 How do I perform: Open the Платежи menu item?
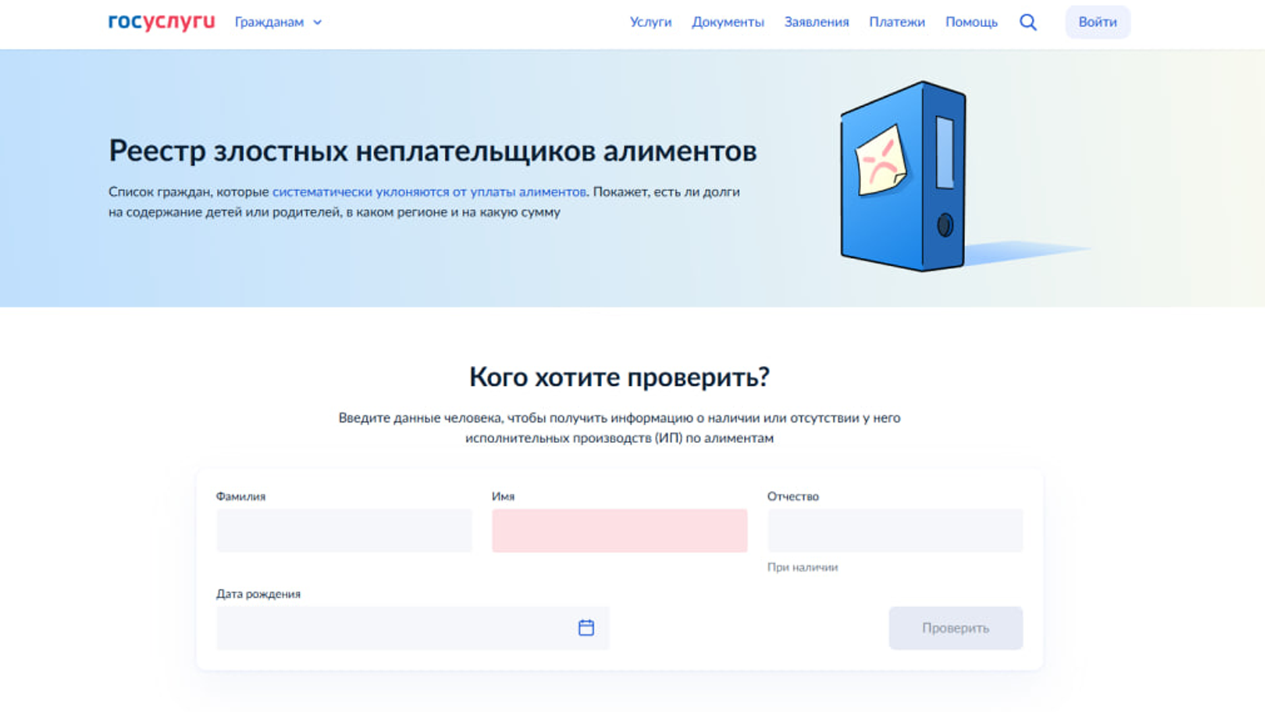click(x=897, y=22)
